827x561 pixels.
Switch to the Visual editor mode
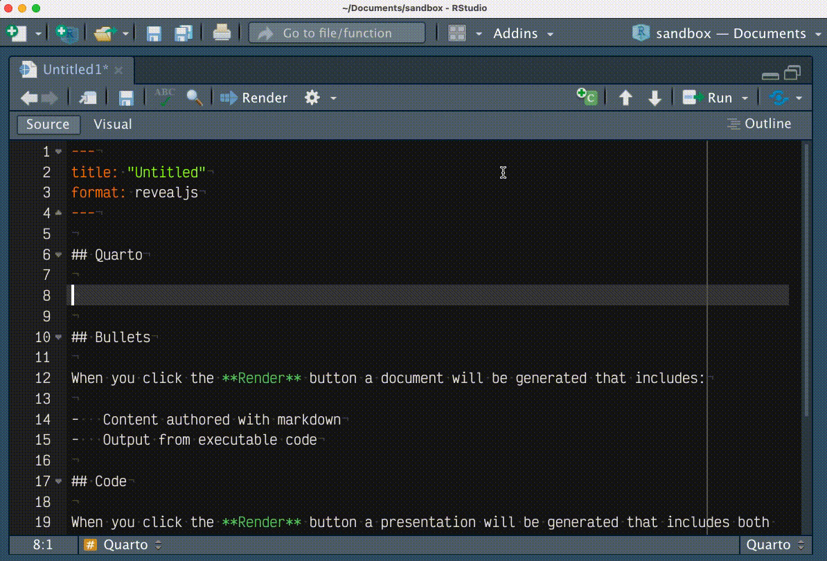point(112,124)
